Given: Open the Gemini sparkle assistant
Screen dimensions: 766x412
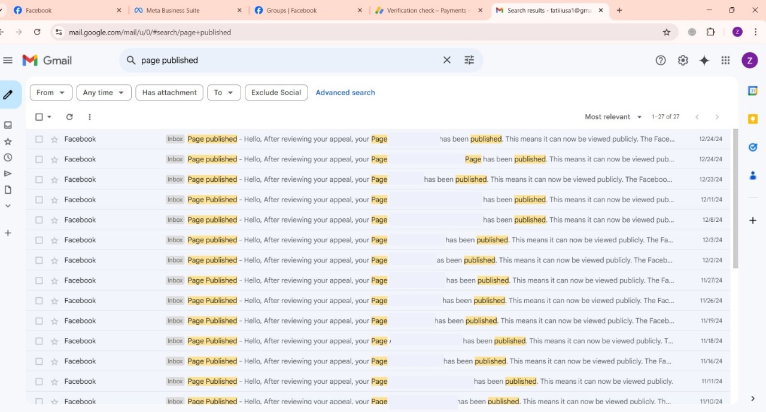Looking at the screenshot, I should [x=704, y=60].
